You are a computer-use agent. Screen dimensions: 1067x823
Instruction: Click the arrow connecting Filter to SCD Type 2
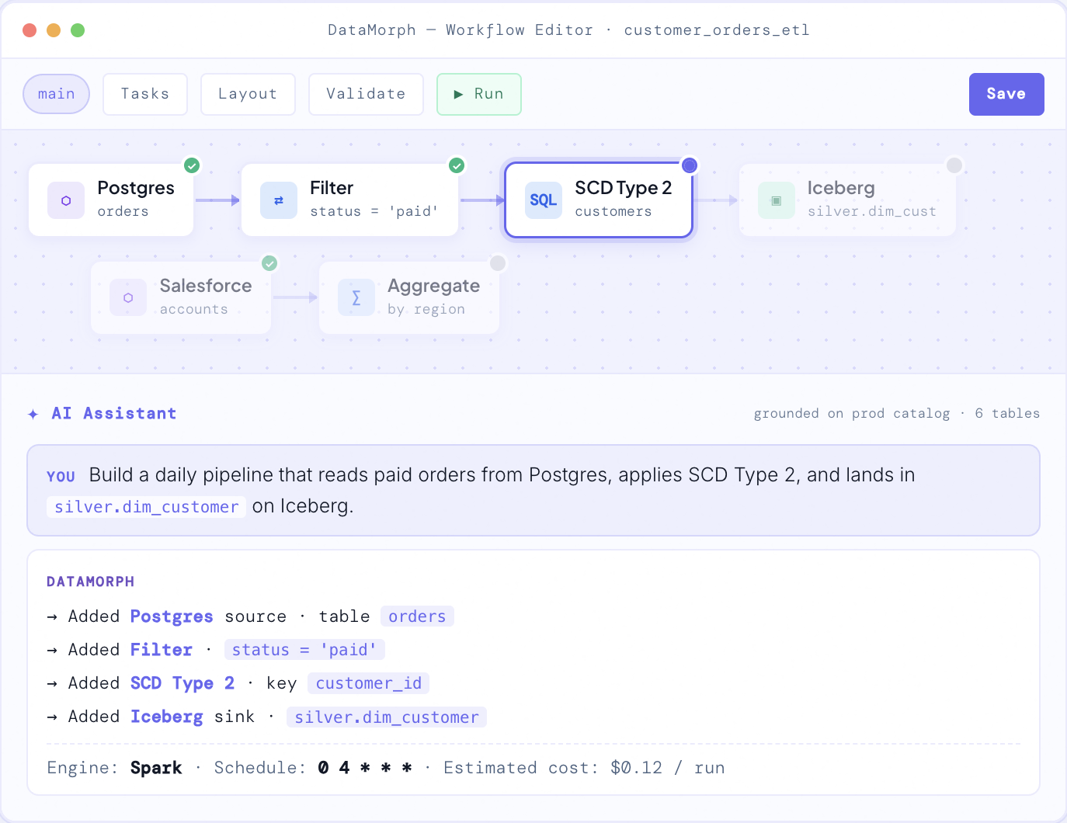coord(482,200)
